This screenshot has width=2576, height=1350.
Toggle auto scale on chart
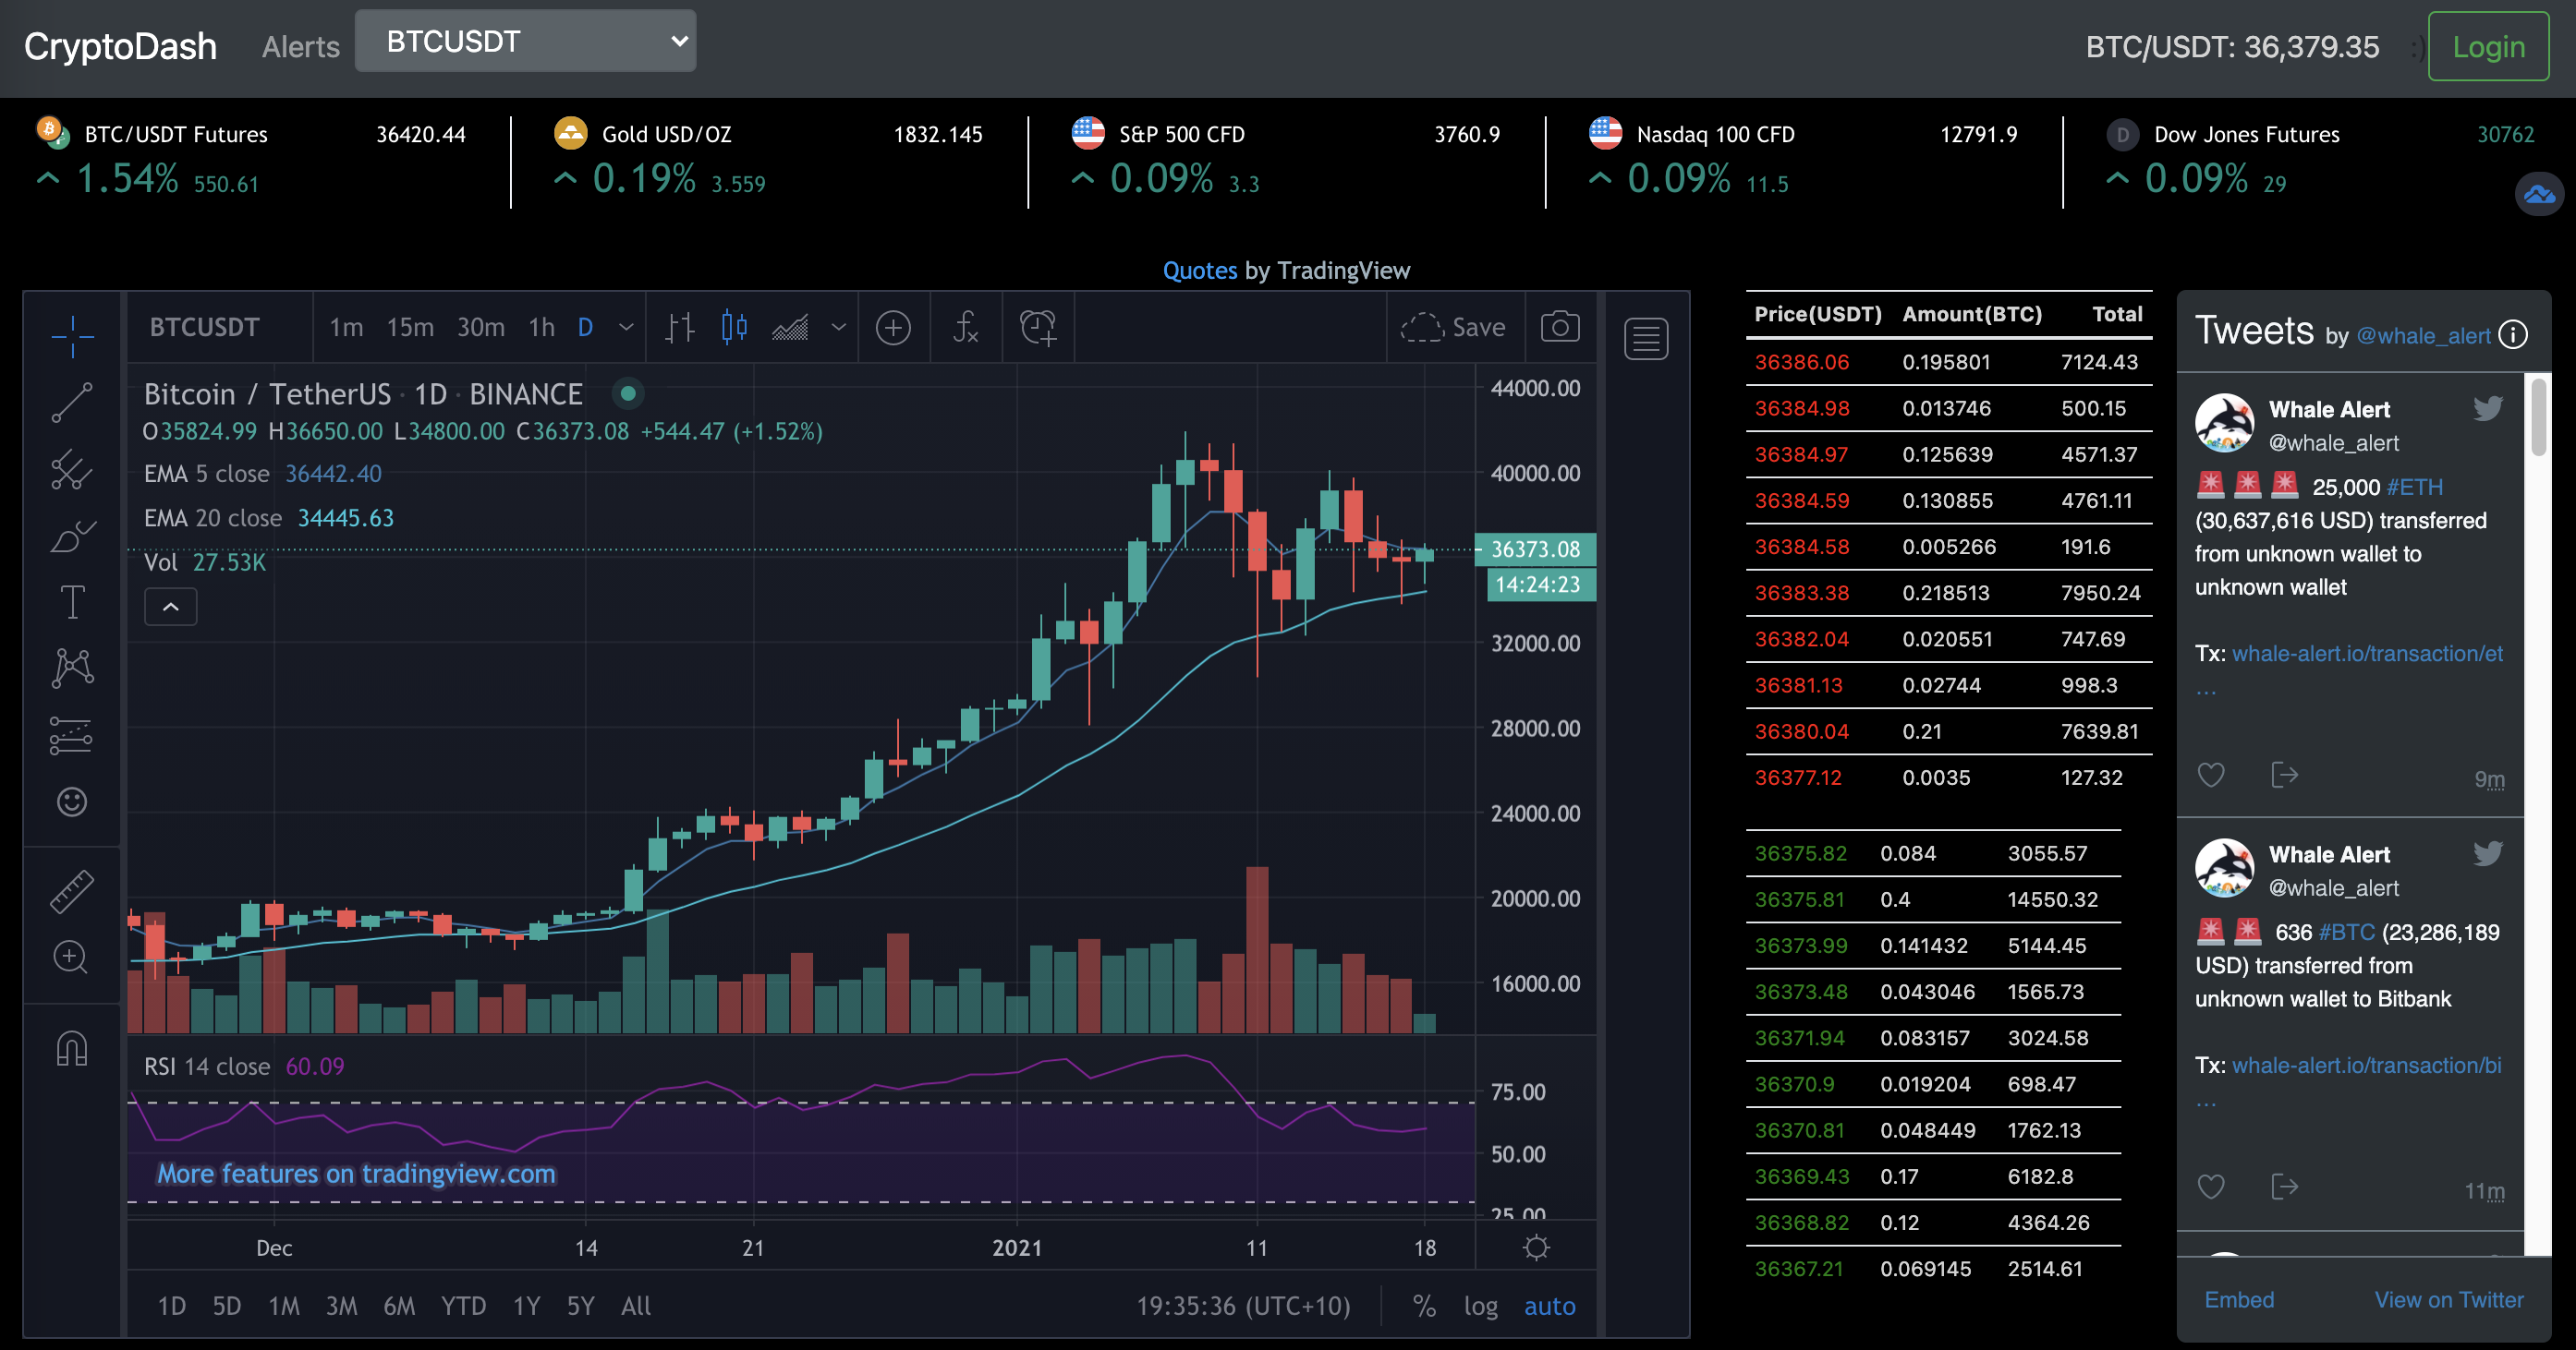[x=1549, y=1306]
